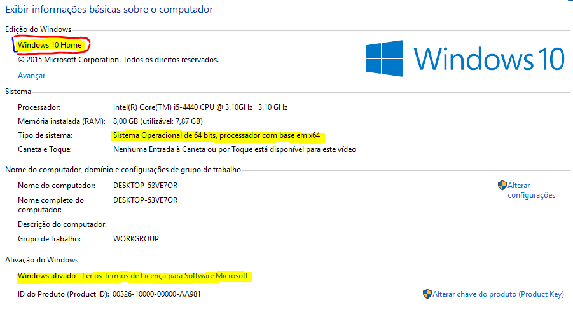Read the Termos de Licença para Software Microsoft
The image size is (573, 312).
[165, 276]
